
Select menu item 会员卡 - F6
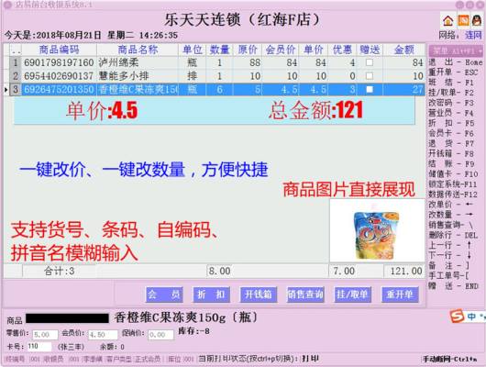click(x=451, y=133)
